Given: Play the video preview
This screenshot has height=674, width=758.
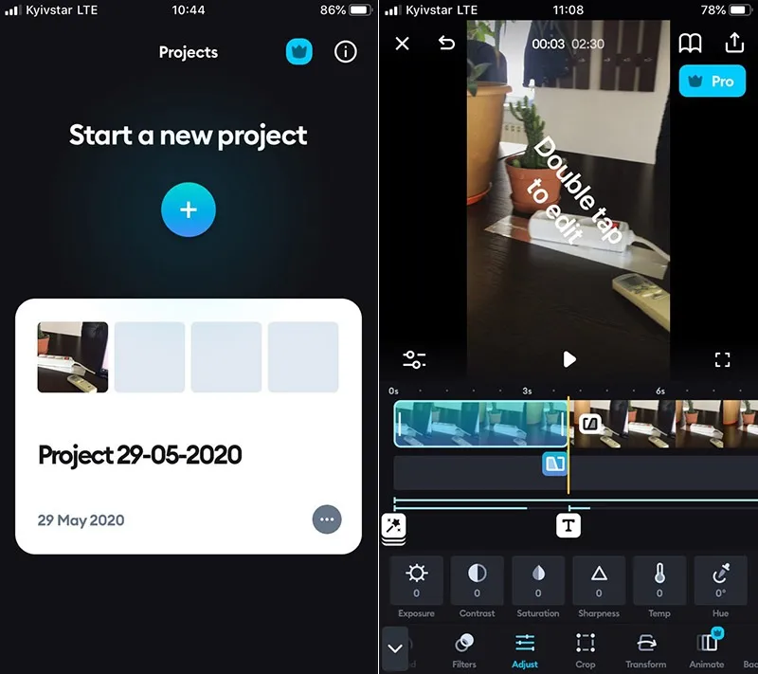Looking at the screenshot, I should (x=569, y=358).
